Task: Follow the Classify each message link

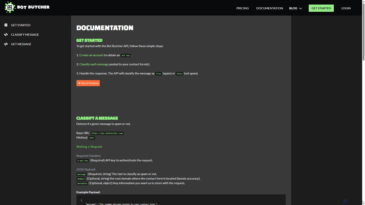Action: coord(94,64)
